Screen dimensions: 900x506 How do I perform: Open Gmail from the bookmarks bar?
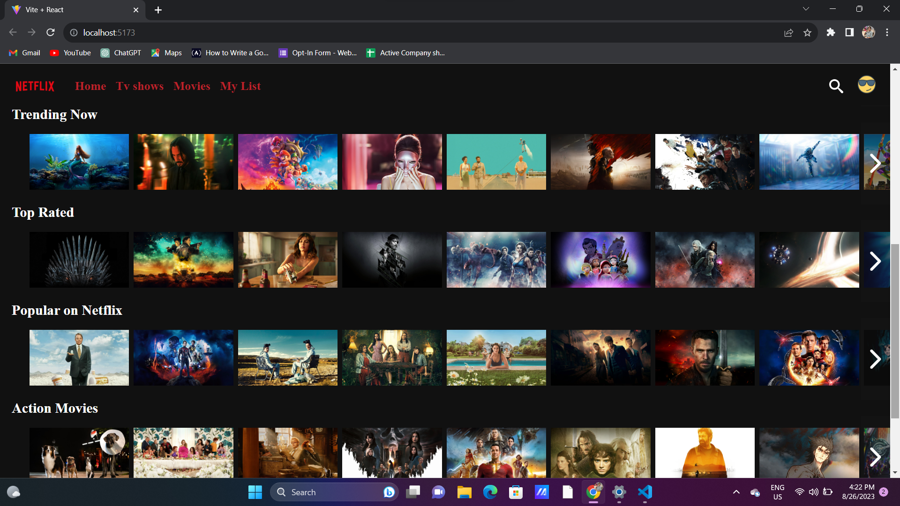(x=24, y=53)
